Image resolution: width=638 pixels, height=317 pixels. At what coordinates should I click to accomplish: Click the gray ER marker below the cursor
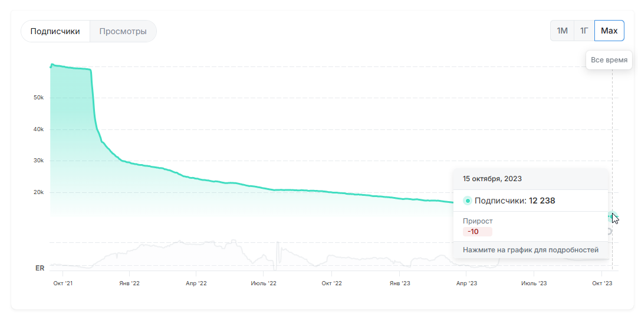(x=610, y=231)
